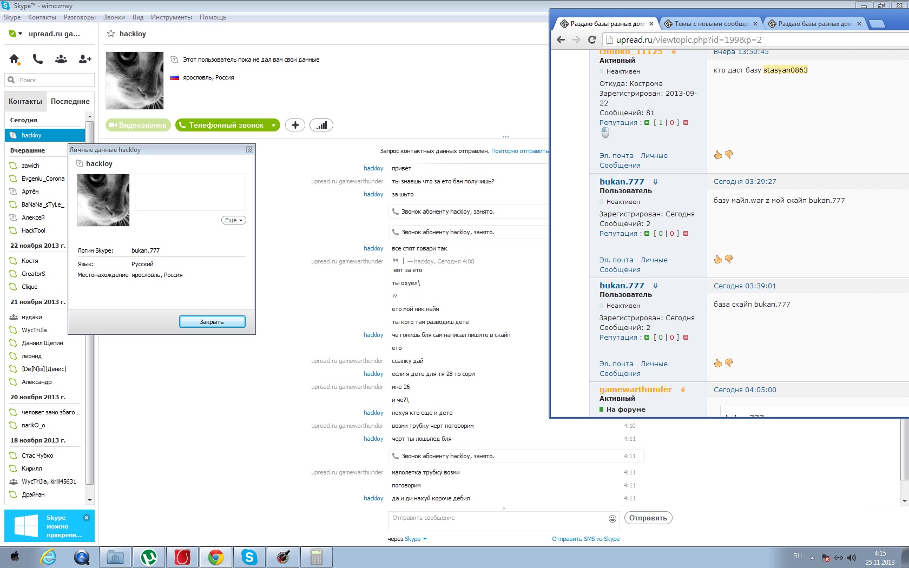
Task: Click hackloy's large profile picture
Action: pyautogui.click(x=135, y=81)
